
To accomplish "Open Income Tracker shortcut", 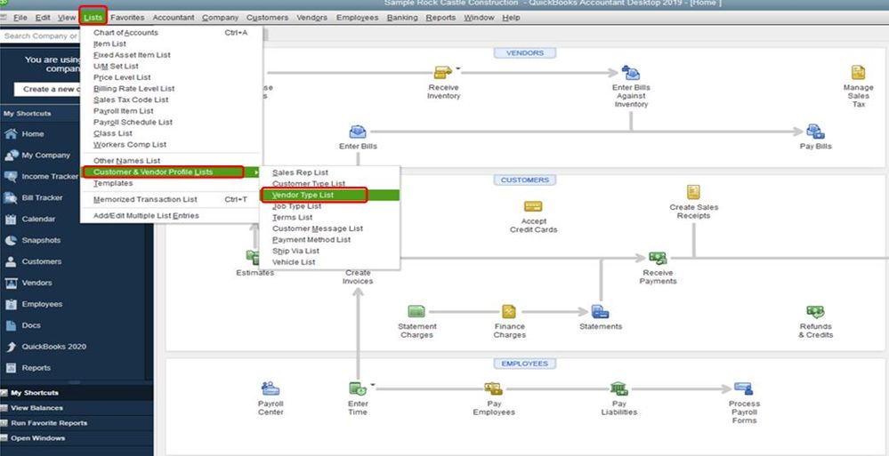I will click(x=50, y=176).
